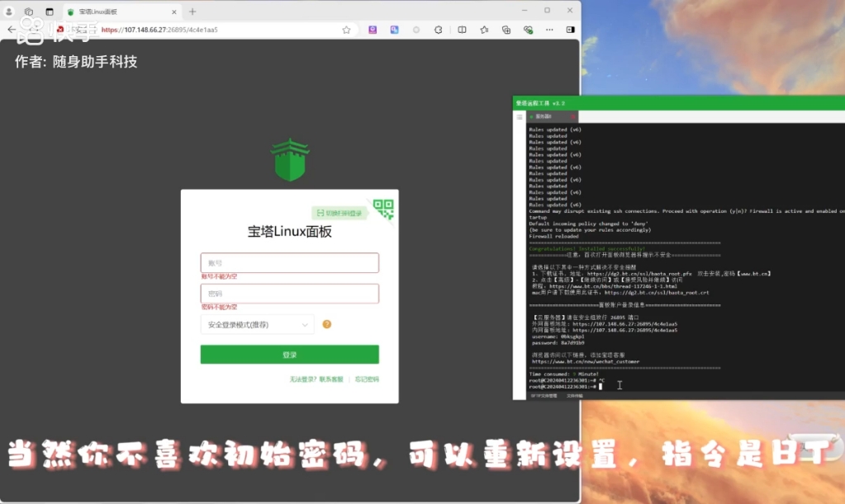
Task: Click the first purple extension icon
Action: click(x=373, y=30)
